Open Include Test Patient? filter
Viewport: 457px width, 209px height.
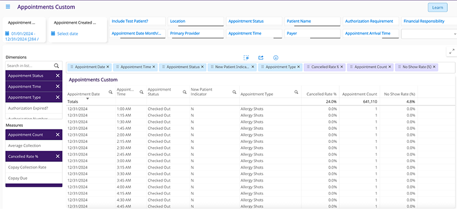(x=137, y=22)
